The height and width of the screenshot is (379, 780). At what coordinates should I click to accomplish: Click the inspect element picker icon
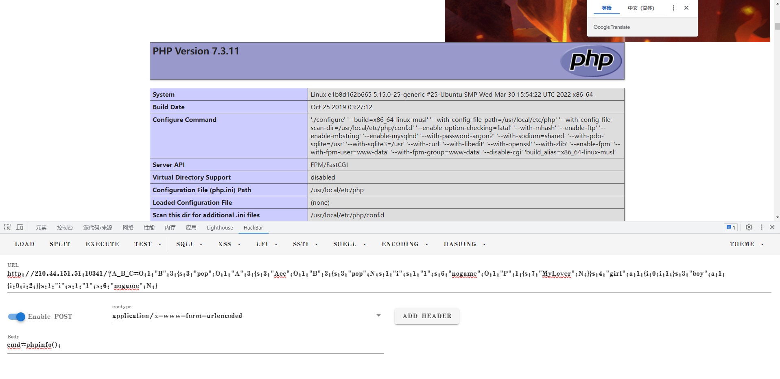(x=7, y=227)
